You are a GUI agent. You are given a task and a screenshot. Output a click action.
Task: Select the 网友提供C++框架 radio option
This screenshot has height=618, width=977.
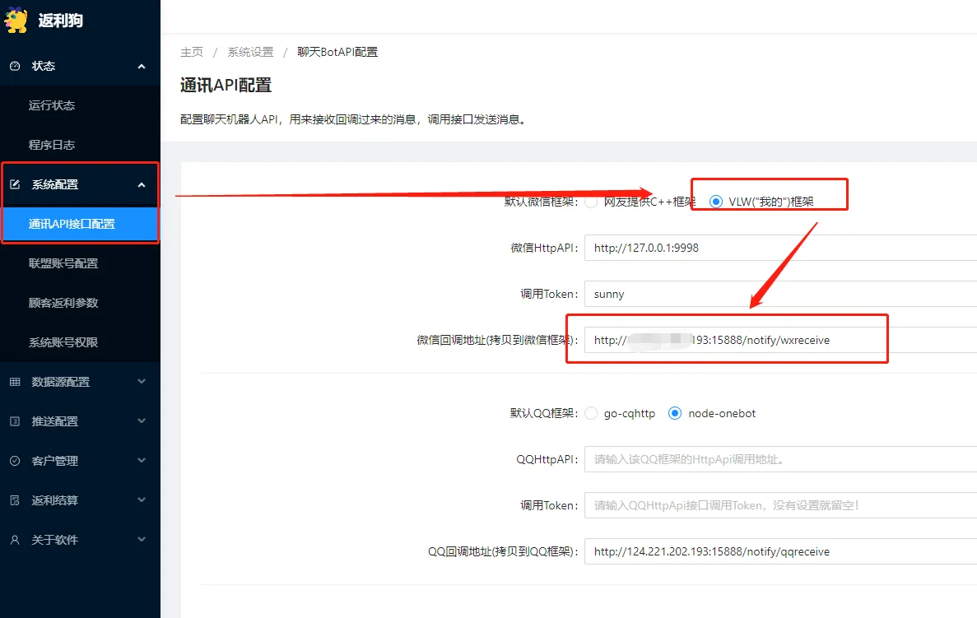coord(591,202)
